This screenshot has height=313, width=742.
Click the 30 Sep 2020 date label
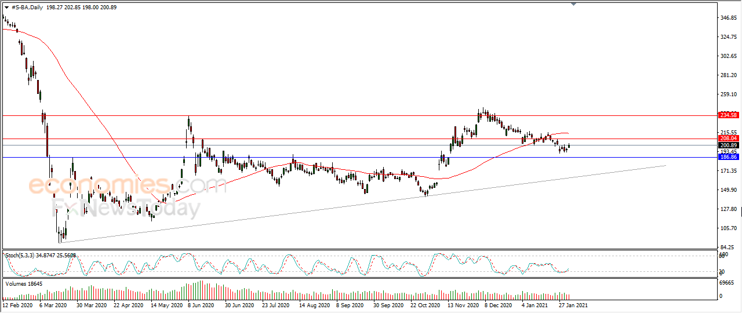388,304
